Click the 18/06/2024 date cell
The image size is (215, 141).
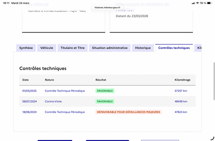(x=30, y=112)
